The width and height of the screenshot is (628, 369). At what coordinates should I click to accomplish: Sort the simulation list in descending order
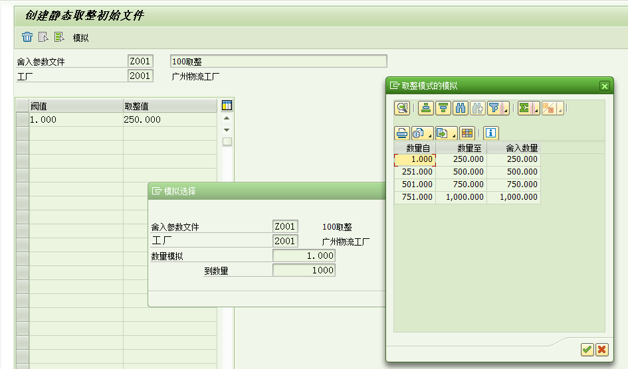click(x=443, y=109)
